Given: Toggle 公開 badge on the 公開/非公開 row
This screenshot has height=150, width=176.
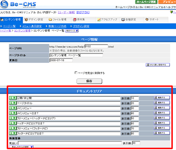Looking at the screenshot, I should tap(13, 98).
